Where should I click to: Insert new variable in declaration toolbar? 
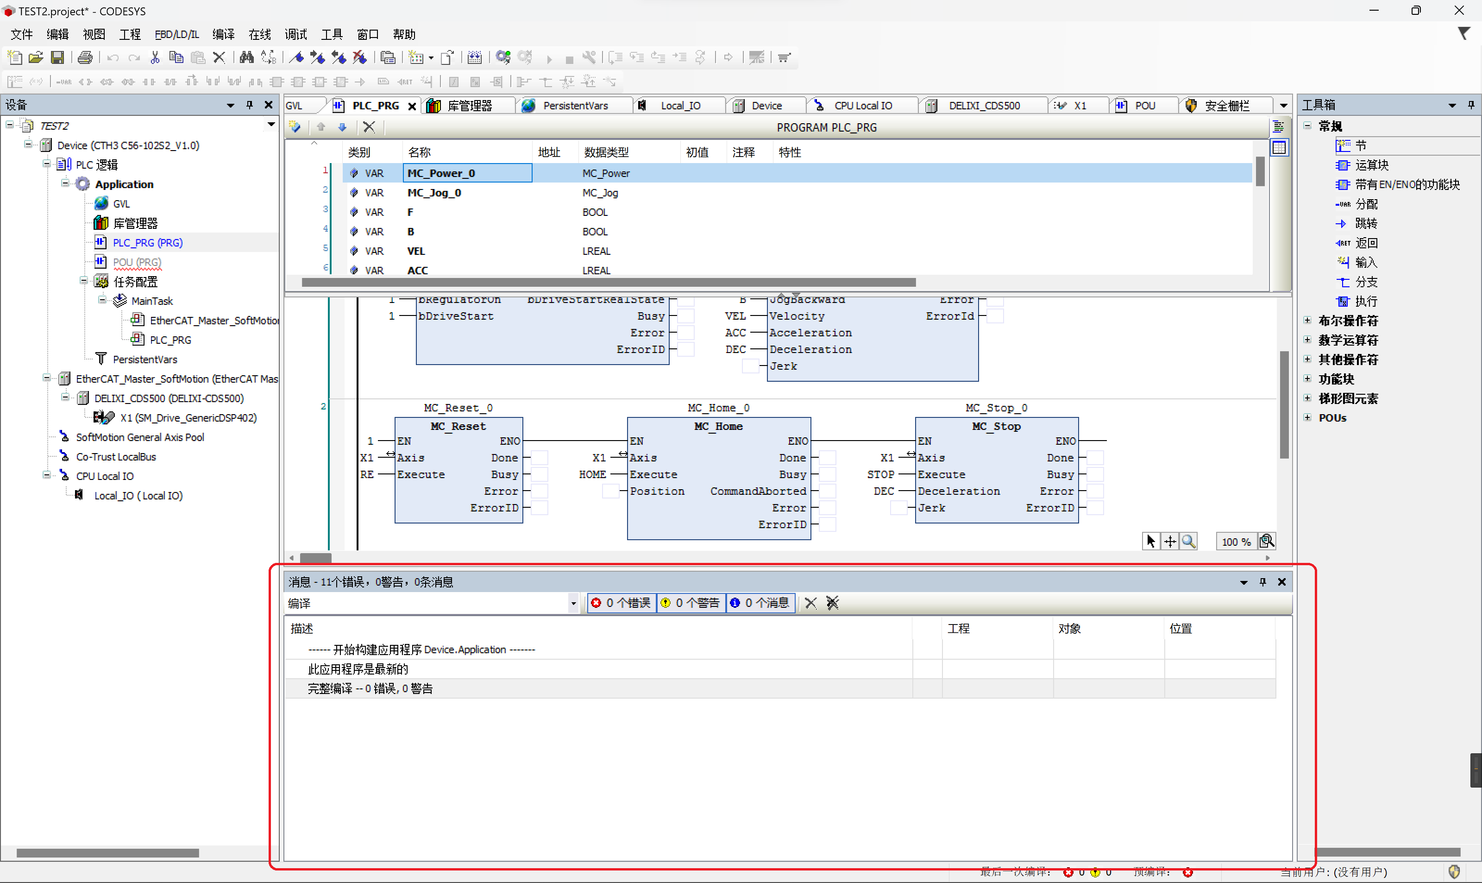click(x=295, y=127)
